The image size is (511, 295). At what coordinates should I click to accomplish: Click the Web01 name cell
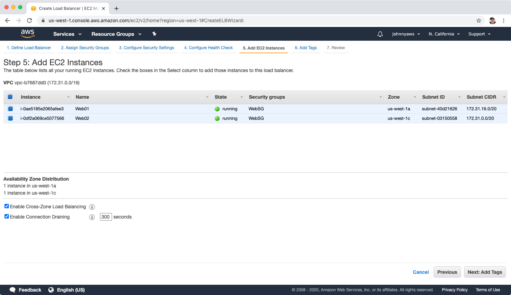tap(82, 109)
